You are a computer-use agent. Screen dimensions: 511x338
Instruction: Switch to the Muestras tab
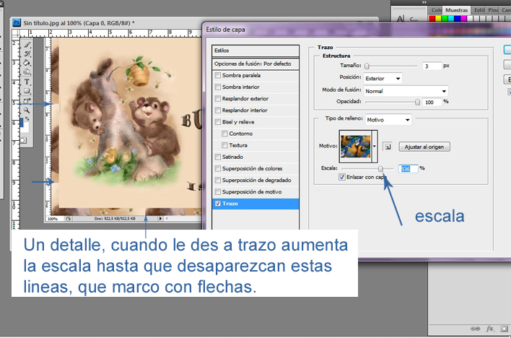pyautogui.click(x=457, y=10)
